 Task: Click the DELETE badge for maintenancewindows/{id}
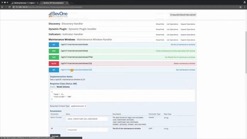click(x=54, y=63)
